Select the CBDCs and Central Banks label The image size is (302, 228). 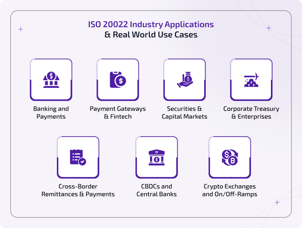point(157,190)
